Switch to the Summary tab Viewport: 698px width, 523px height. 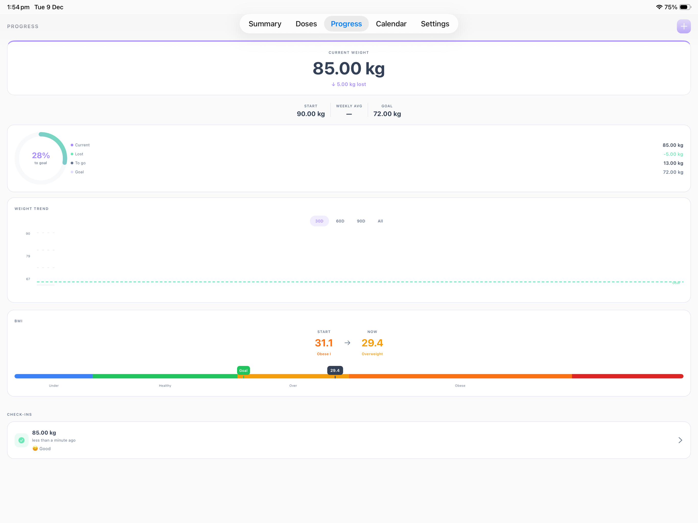pyautogui.click(x=265, y=24)
